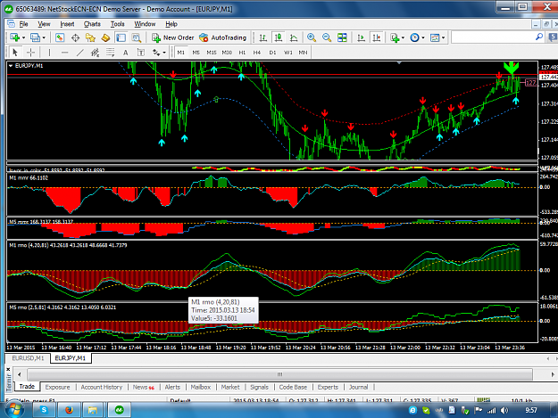Expand the Templates dropdown arrow
This screenshot has height=418, width=558.
click(x=444, y=37)
